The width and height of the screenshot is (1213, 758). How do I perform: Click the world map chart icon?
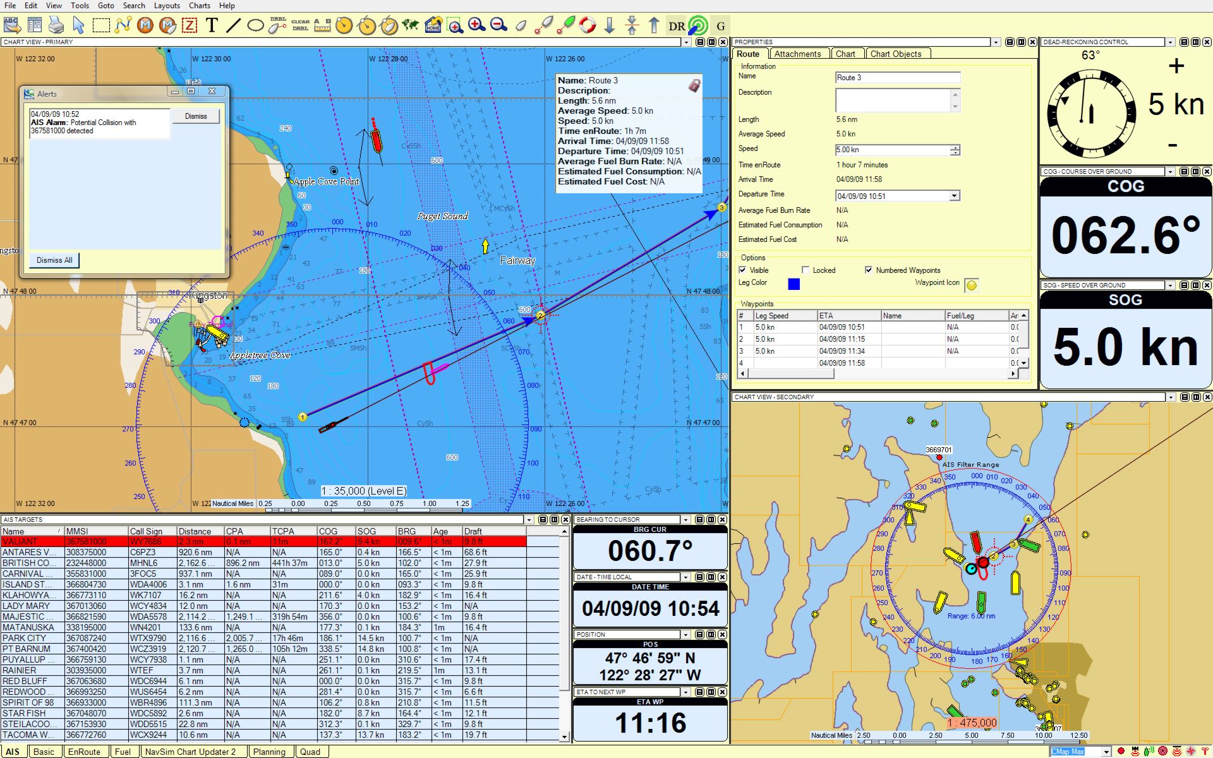(411, 25)
